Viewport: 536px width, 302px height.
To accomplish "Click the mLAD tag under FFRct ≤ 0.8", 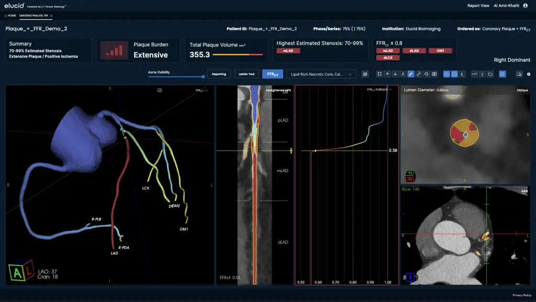I will click(388, 51).
